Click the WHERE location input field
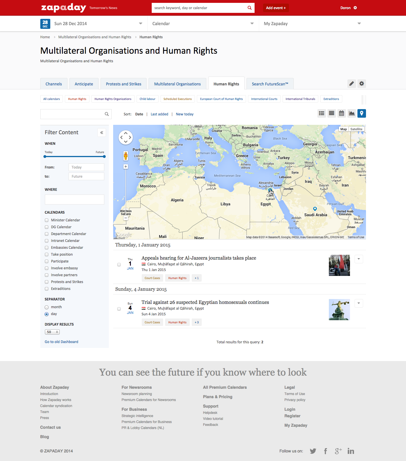Image resolution: width=406 pixels, height=461 pixels. click(x=75, y=199)
